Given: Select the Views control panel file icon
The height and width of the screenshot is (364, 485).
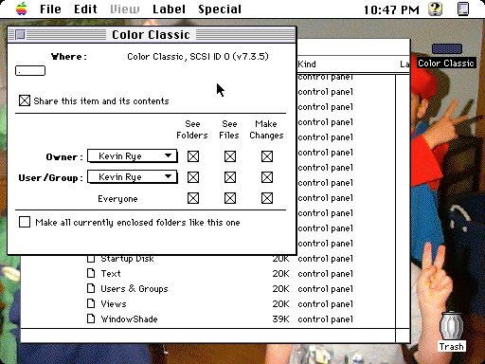Looking at the screenshot, I should pyautogui.click(x=91, y=303).
